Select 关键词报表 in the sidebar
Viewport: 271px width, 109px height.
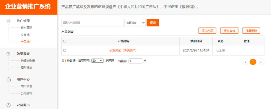click(x=28, y=61)
